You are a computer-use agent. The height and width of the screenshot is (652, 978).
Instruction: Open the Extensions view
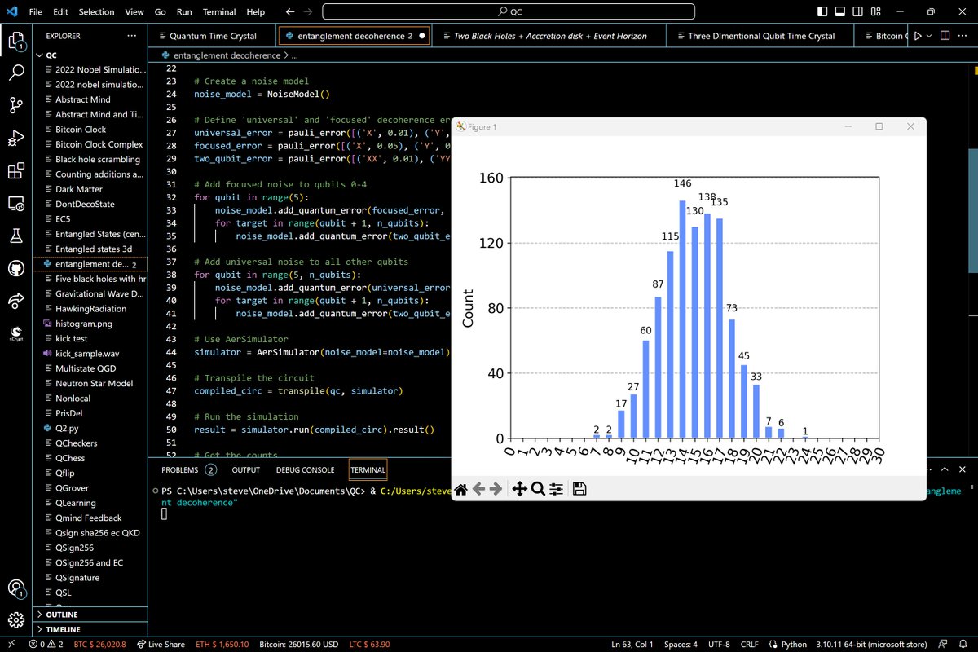[16, 170]
